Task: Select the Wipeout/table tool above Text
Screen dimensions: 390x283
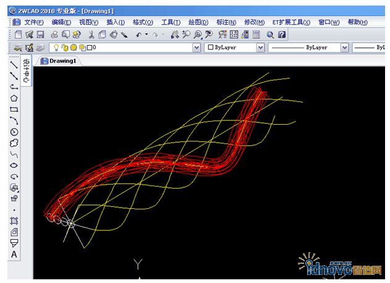Action: click(x=14, y=243)
